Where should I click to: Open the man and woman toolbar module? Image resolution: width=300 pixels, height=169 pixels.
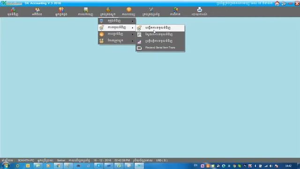tap(61, 12)
